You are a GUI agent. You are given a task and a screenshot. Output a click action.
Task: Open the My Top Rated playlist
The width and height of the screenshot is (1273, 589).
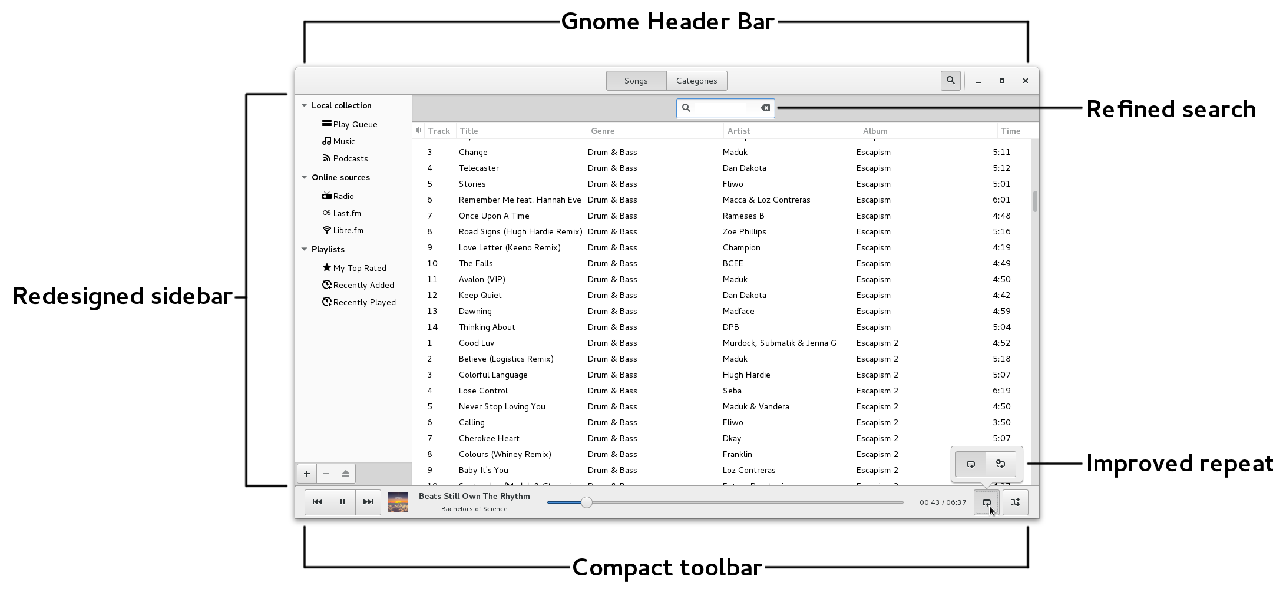tap(359, 268)
